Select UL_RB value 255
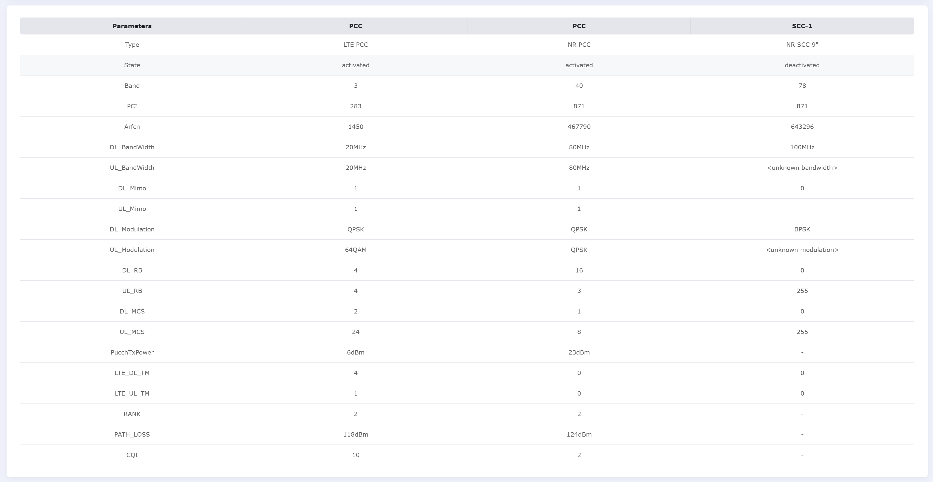This screenshot has height=482, width=933. [x=802, y=291]
